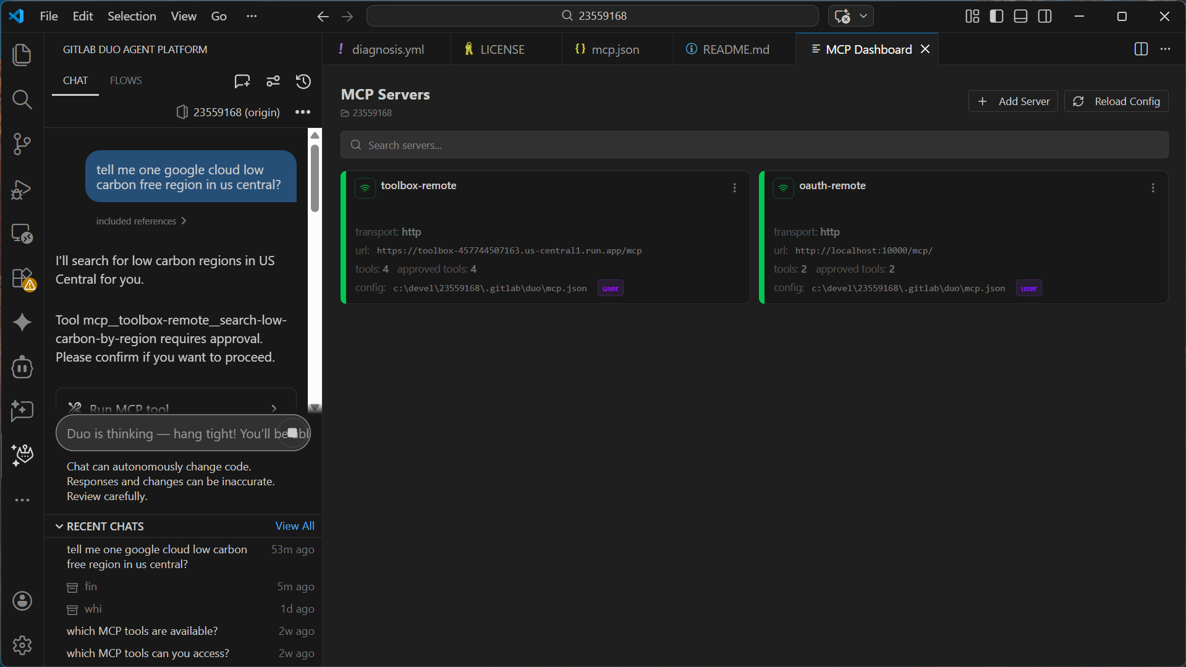Toggle bottom panel visibility
Viewport: 1186px width, 667px height.
[1021, 16]
